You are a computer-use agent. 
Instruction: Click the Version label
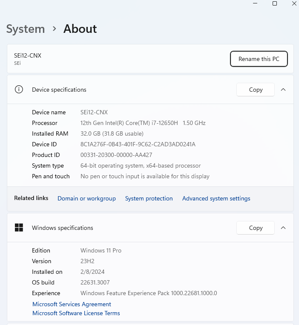[x=41, y=261]
